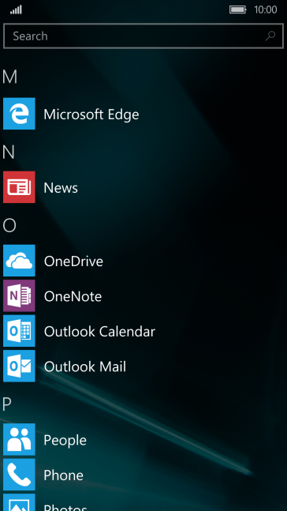Click inside the Search text field
Screen dimensions: 287x511
coord(143,36)
